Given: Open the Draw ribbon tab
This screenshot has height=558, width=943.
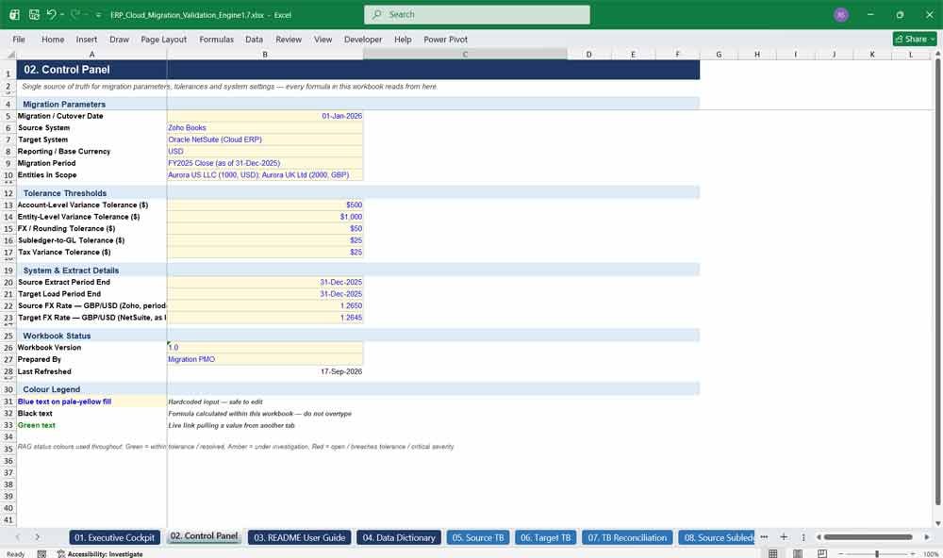Looking at the screenshot, I should click(x=119, y=39).
